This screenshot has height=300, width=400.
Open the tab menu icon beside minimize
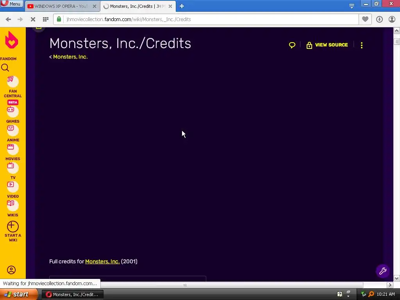[x=352, y=6]
